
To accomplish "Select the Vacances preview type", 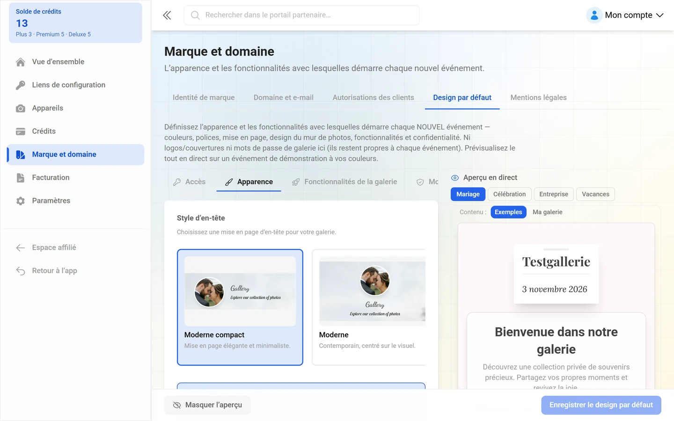I will coord(595,194).
